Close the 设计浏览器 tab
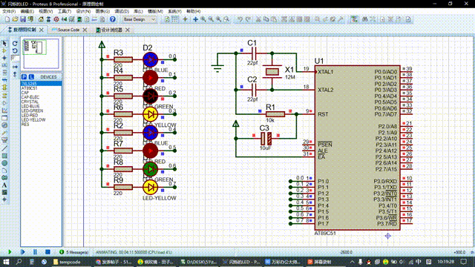This screenshot has height=267, width=475. point(128,30)
